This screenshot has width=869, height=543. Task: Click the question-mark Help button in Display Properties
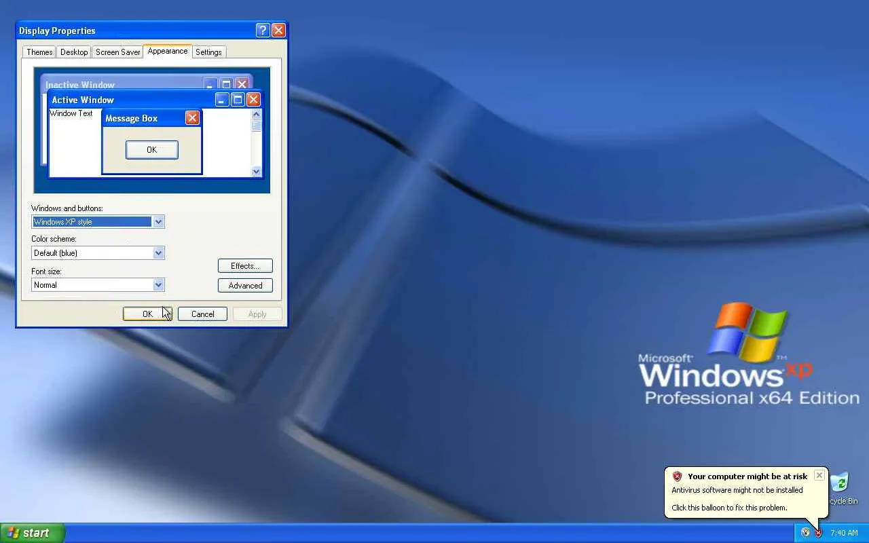click(x=263, y=31)
